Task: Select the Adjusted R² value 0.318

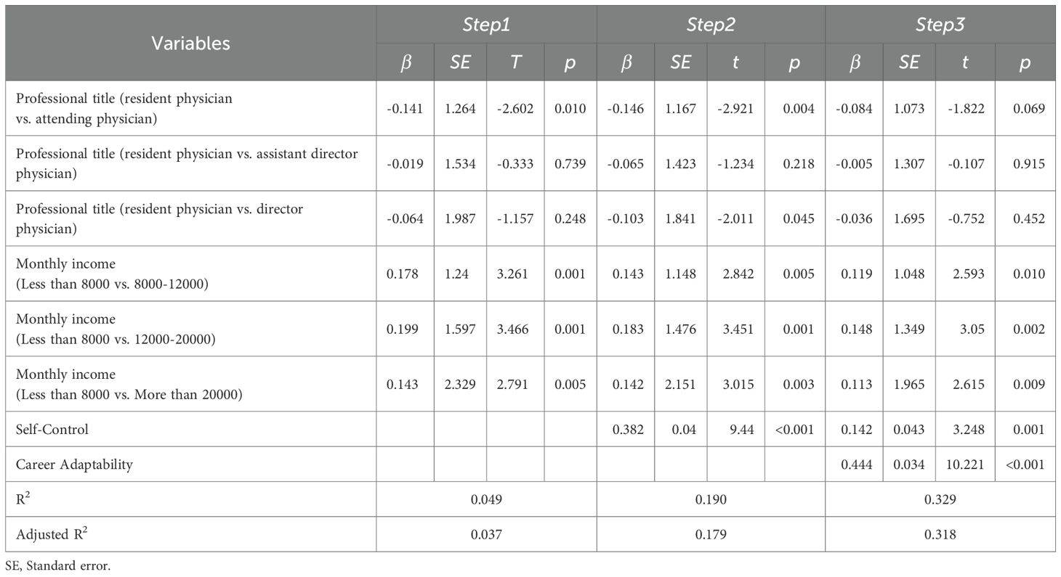Action: (x=940, y=534)
